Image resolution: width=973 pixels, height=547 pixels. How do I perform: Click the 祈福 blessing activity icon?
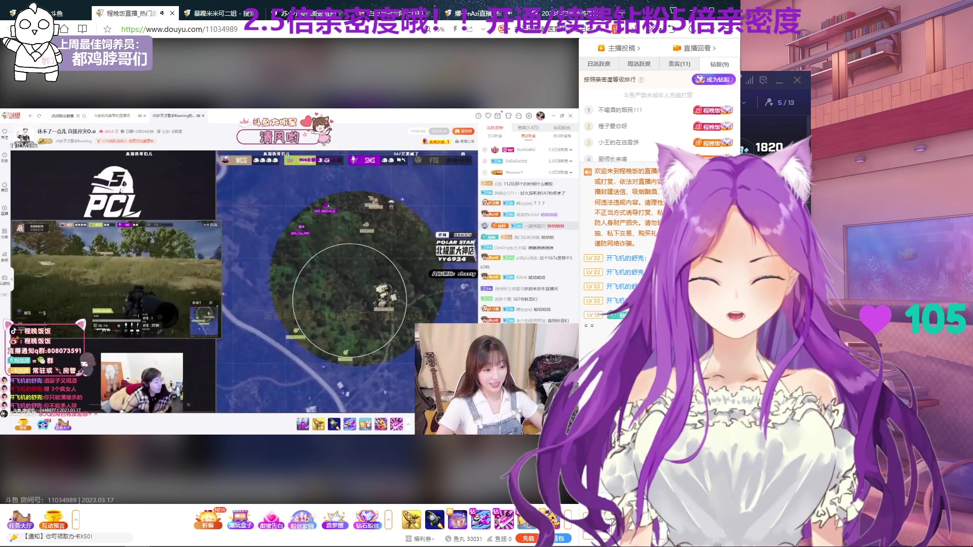pyautogui.click(x=208, y=519)
